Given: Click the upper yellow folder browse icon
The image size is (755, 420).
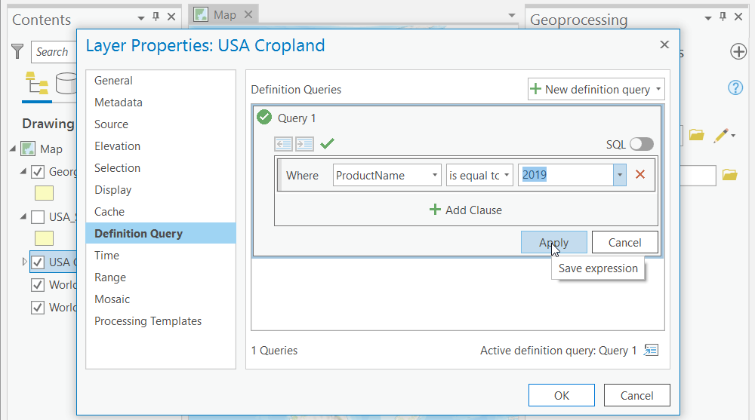Looking at the screenshot, I should click(x=696, y=135).
